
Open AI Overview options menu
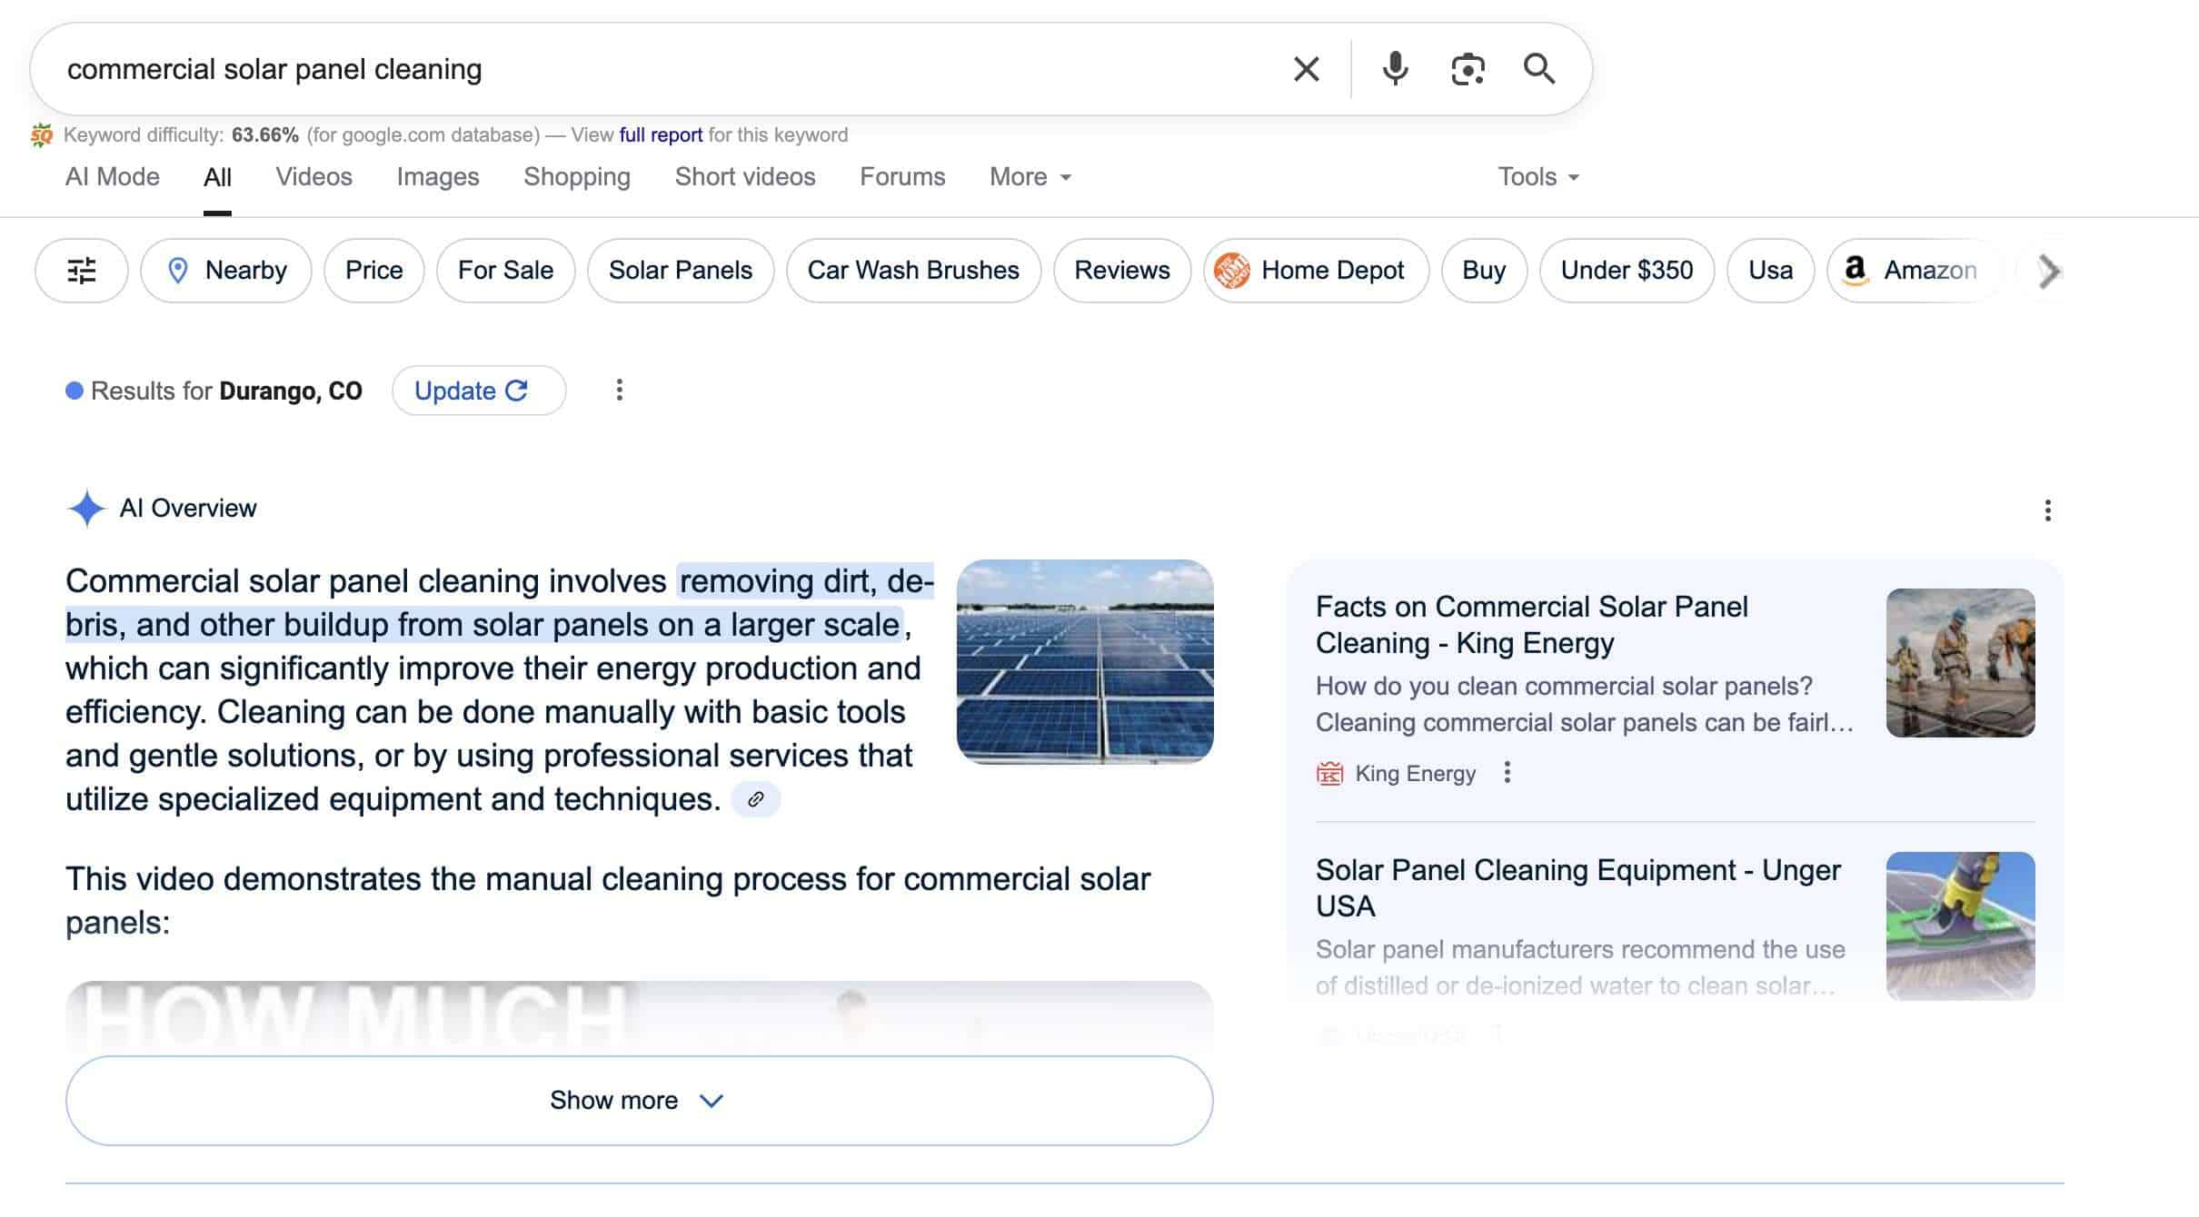(2047, 510)
